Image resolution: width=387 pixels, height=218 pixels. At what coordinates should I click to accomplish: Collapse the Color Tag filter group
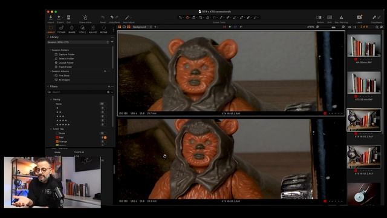tap(51, 129)
